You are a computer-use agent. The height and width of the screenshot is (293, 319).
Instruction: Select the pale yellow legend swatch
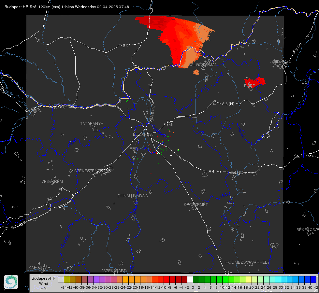tap(249, 279)
